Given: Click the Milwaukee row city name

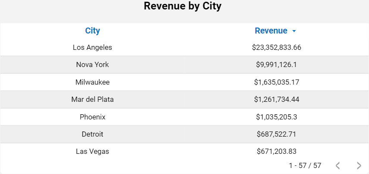Looking at the screenshot, I should (93, 82).
